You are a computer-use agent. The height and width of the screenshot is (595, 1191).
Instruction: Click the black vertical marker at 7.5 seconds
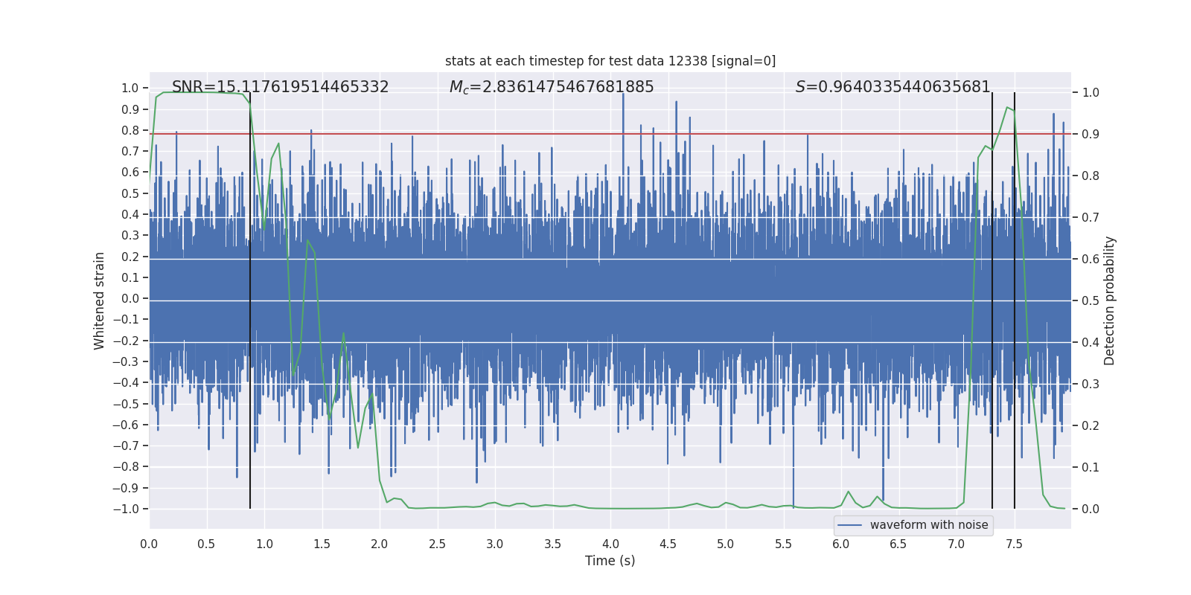click(1015, 300)
